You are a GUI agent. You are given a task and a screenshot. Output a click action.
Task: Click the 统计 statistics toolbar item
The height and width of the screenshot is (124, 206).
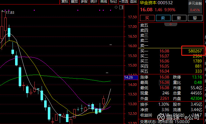tap(94, 2)
